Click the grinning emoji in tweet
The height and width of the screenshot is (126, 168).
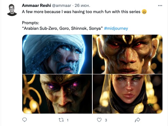(144, 12)
